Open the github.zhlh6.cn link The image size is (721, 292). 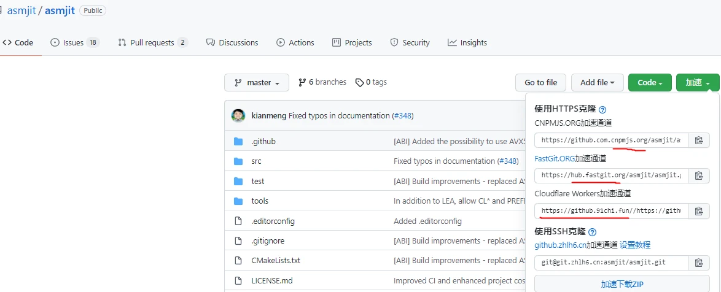(x=560, y=245)
